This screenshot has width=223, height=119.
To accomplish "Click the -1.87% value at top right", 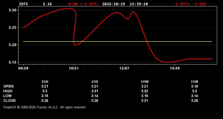I will coord(180,4).
